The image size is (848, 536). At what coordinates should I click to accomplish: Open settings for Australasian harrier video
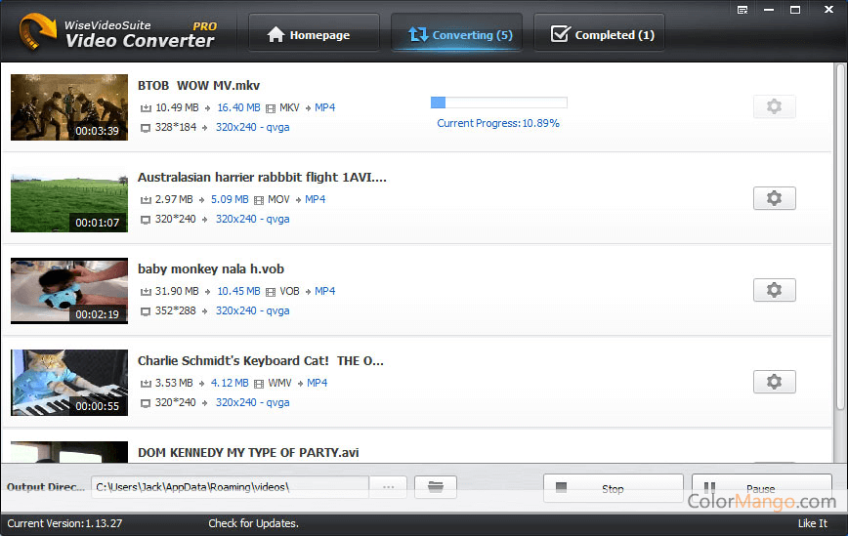[x=774, y=198]
